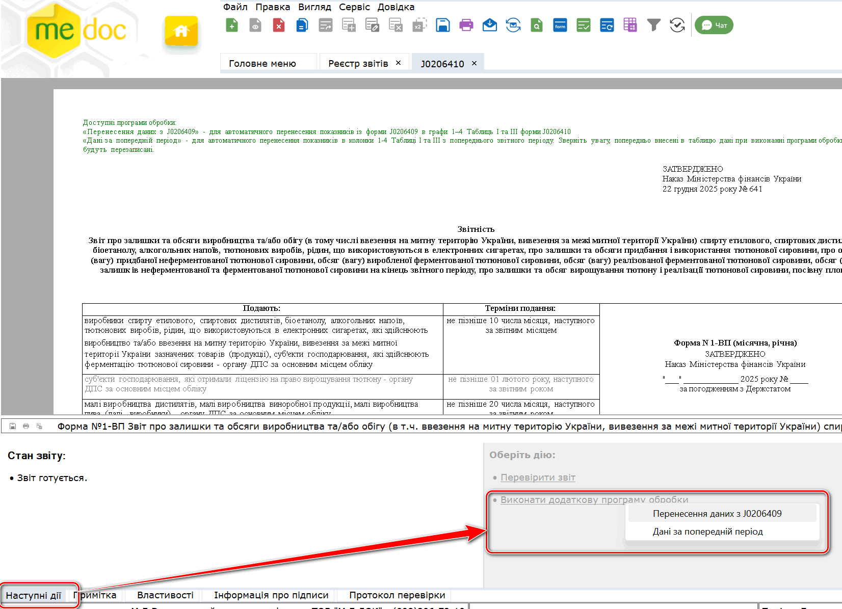
Task: Click the blue save floppy disk icon
Action: tap(442, 25)
